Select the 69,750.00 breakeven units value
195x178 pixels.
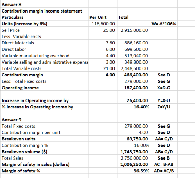pos(137,139)
